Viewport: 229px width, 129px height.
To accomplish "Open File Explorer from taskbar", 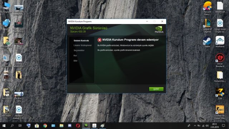I will pyautogui.click(x=62, y=126).
